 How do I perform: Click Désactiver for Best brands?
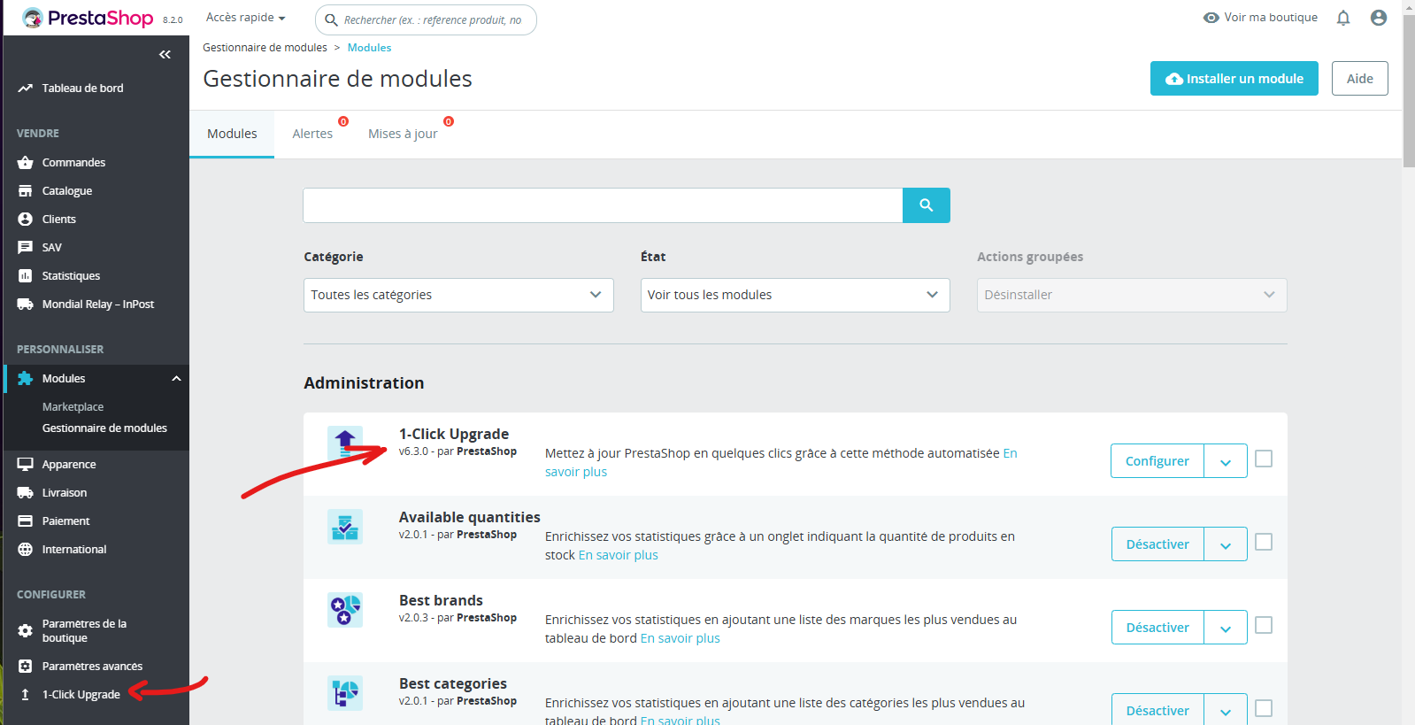[x=1157, y=627]
